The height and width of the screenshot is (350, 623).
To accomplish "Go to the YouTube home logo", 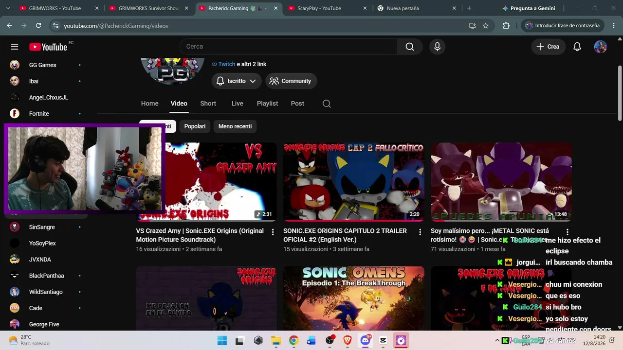I will [48, 47].
